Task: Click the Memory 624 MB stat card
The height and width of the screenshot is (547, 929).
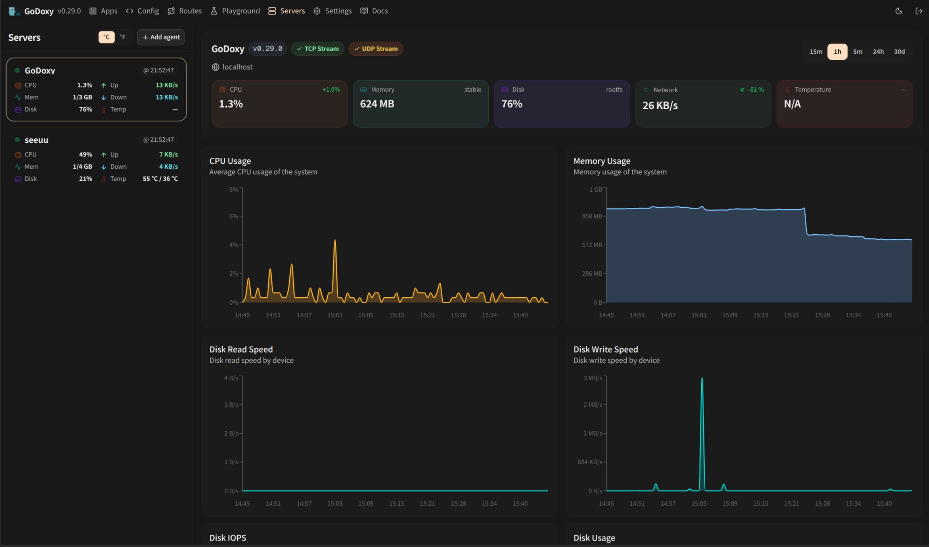Action: [421, 104]
